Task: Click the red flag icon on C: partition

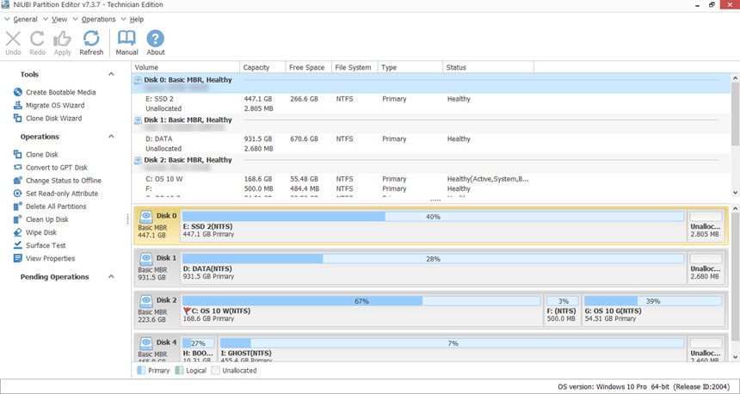Action: pos(187,311)
